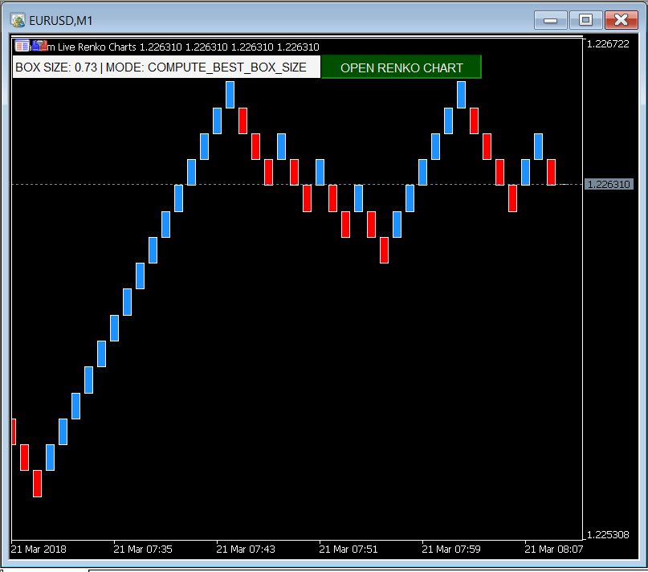Click the OPEN RENKO CHART button
Image resolution: width=648 pixels, height=572 pixels.
(x=401, y=67)
